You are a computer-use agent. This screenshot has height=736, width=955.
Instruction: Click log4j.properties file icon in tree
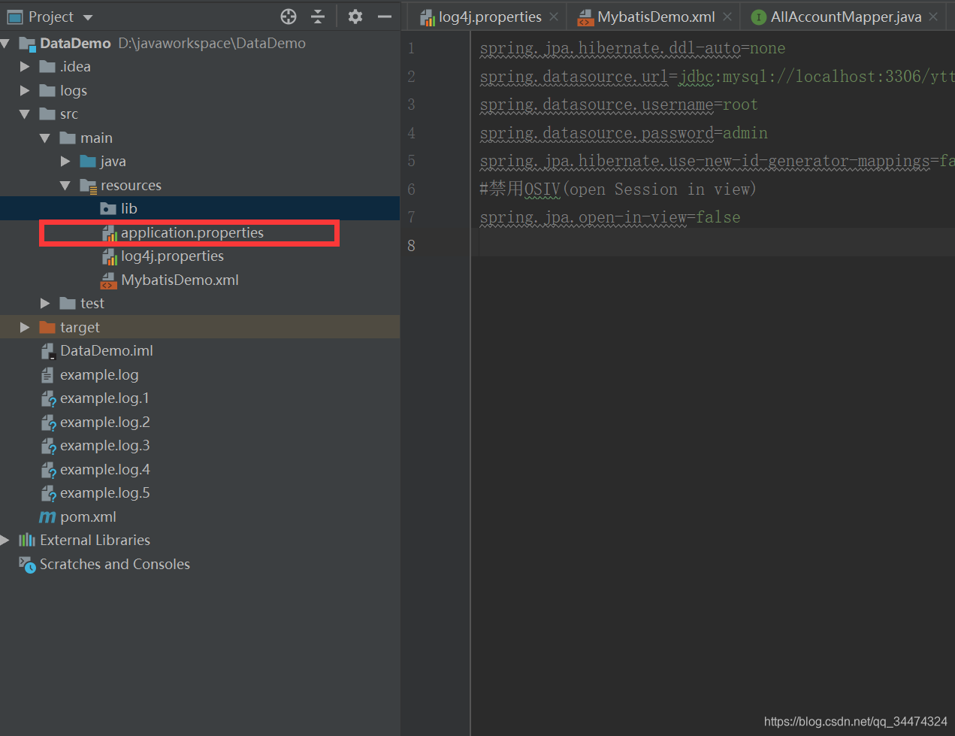click(110, 256)
